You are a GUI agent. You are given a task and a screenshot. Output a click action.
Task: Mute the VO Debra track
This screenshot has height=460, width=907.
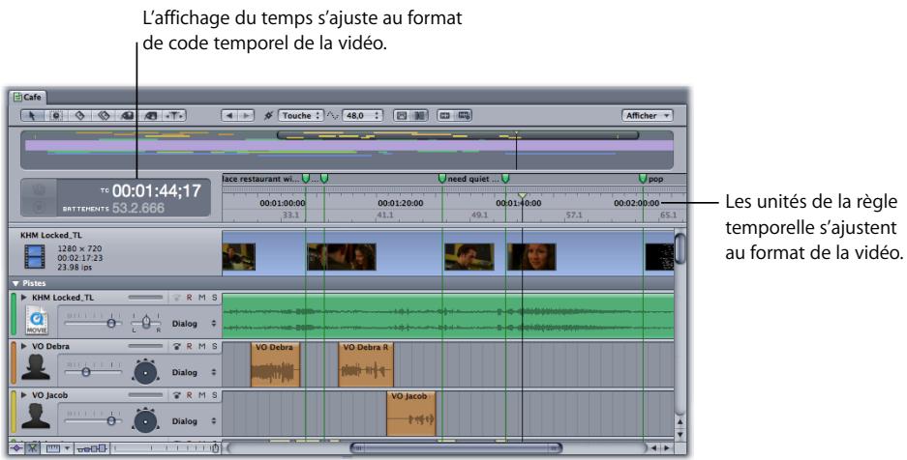(x=202, y=346)
